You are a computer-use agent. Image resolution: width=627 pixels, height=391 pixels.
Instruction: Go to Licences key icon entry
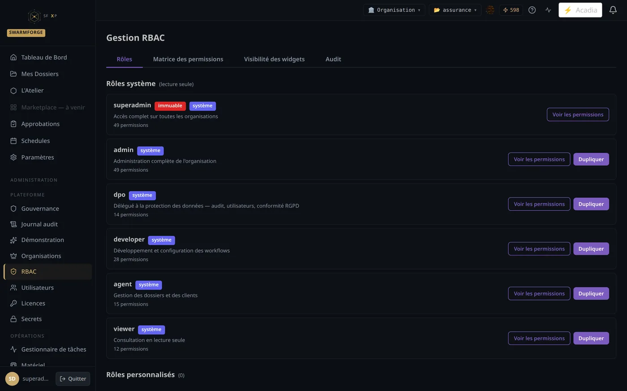click(13, 303)
